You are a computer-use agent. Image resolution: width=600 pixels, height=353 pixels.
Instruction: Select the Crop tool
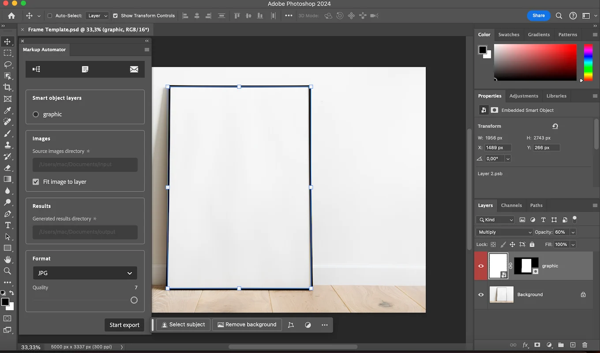(x=7, y=87)
